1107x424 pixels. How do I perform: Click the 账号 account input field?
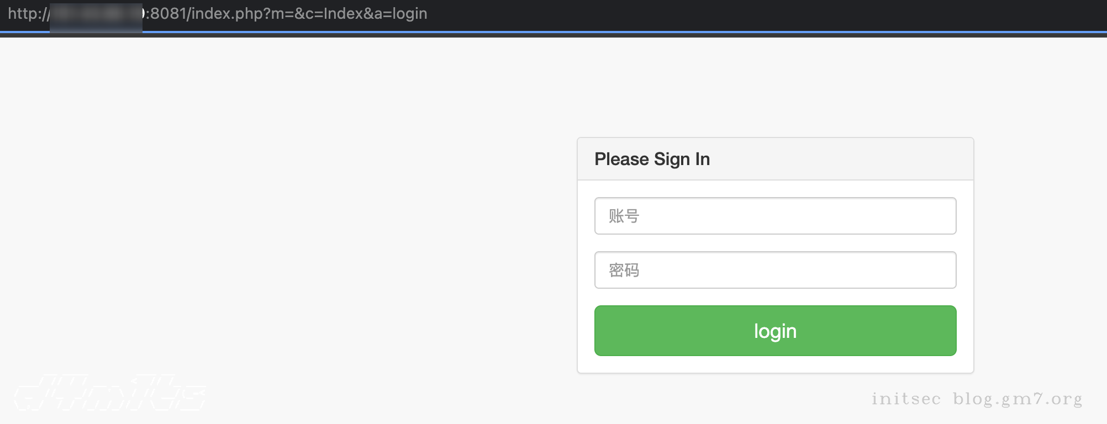[775, 216]
